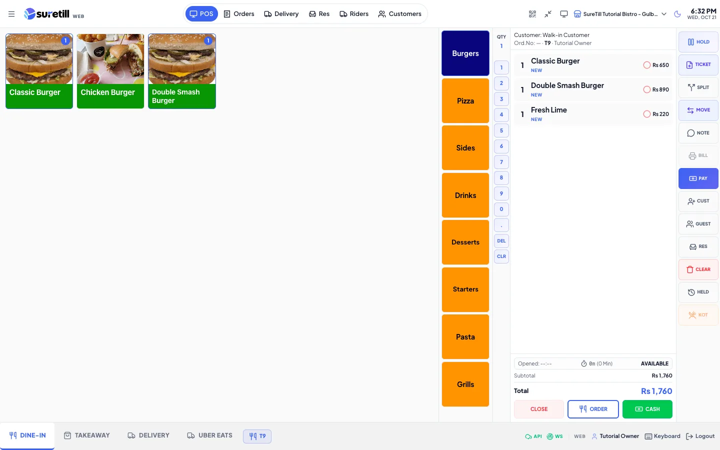The image size is (720, 450).
Task: Click the QR code scanner icon
Action: tap(532, 14)
